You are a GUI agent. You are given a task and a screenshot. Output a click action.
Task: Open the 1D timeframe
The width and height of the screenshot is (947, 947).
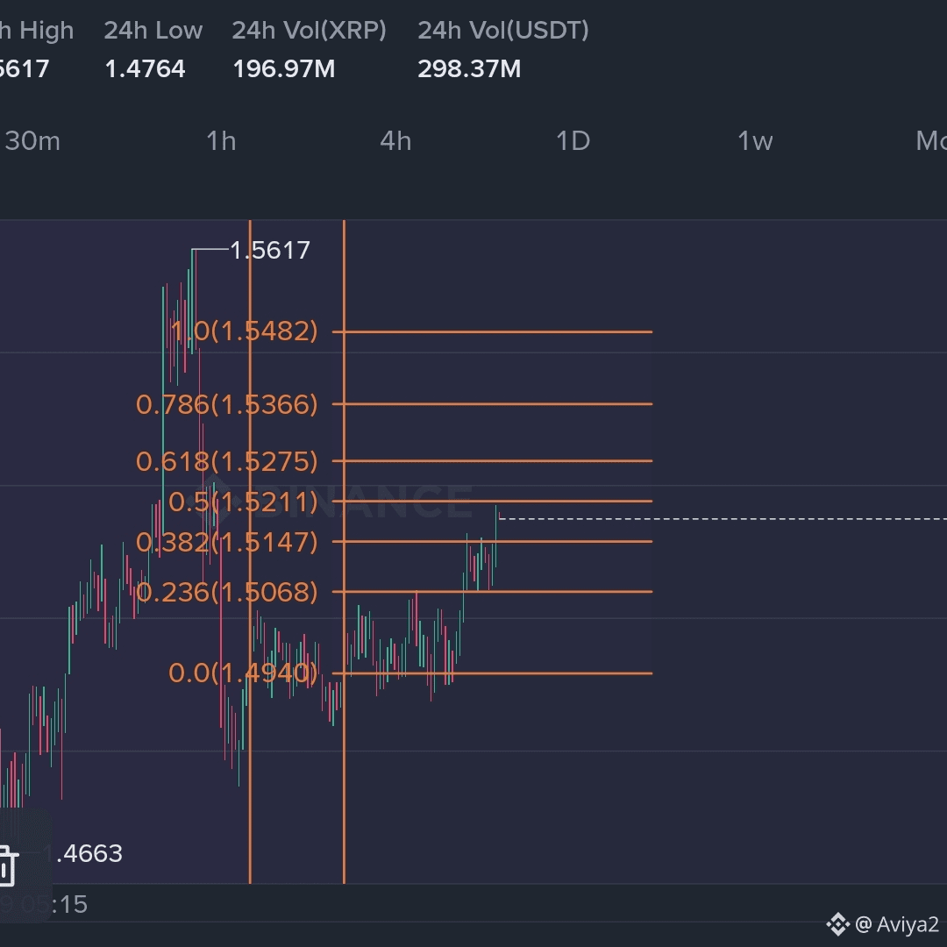pyautogui.click(x=573, y=141)
